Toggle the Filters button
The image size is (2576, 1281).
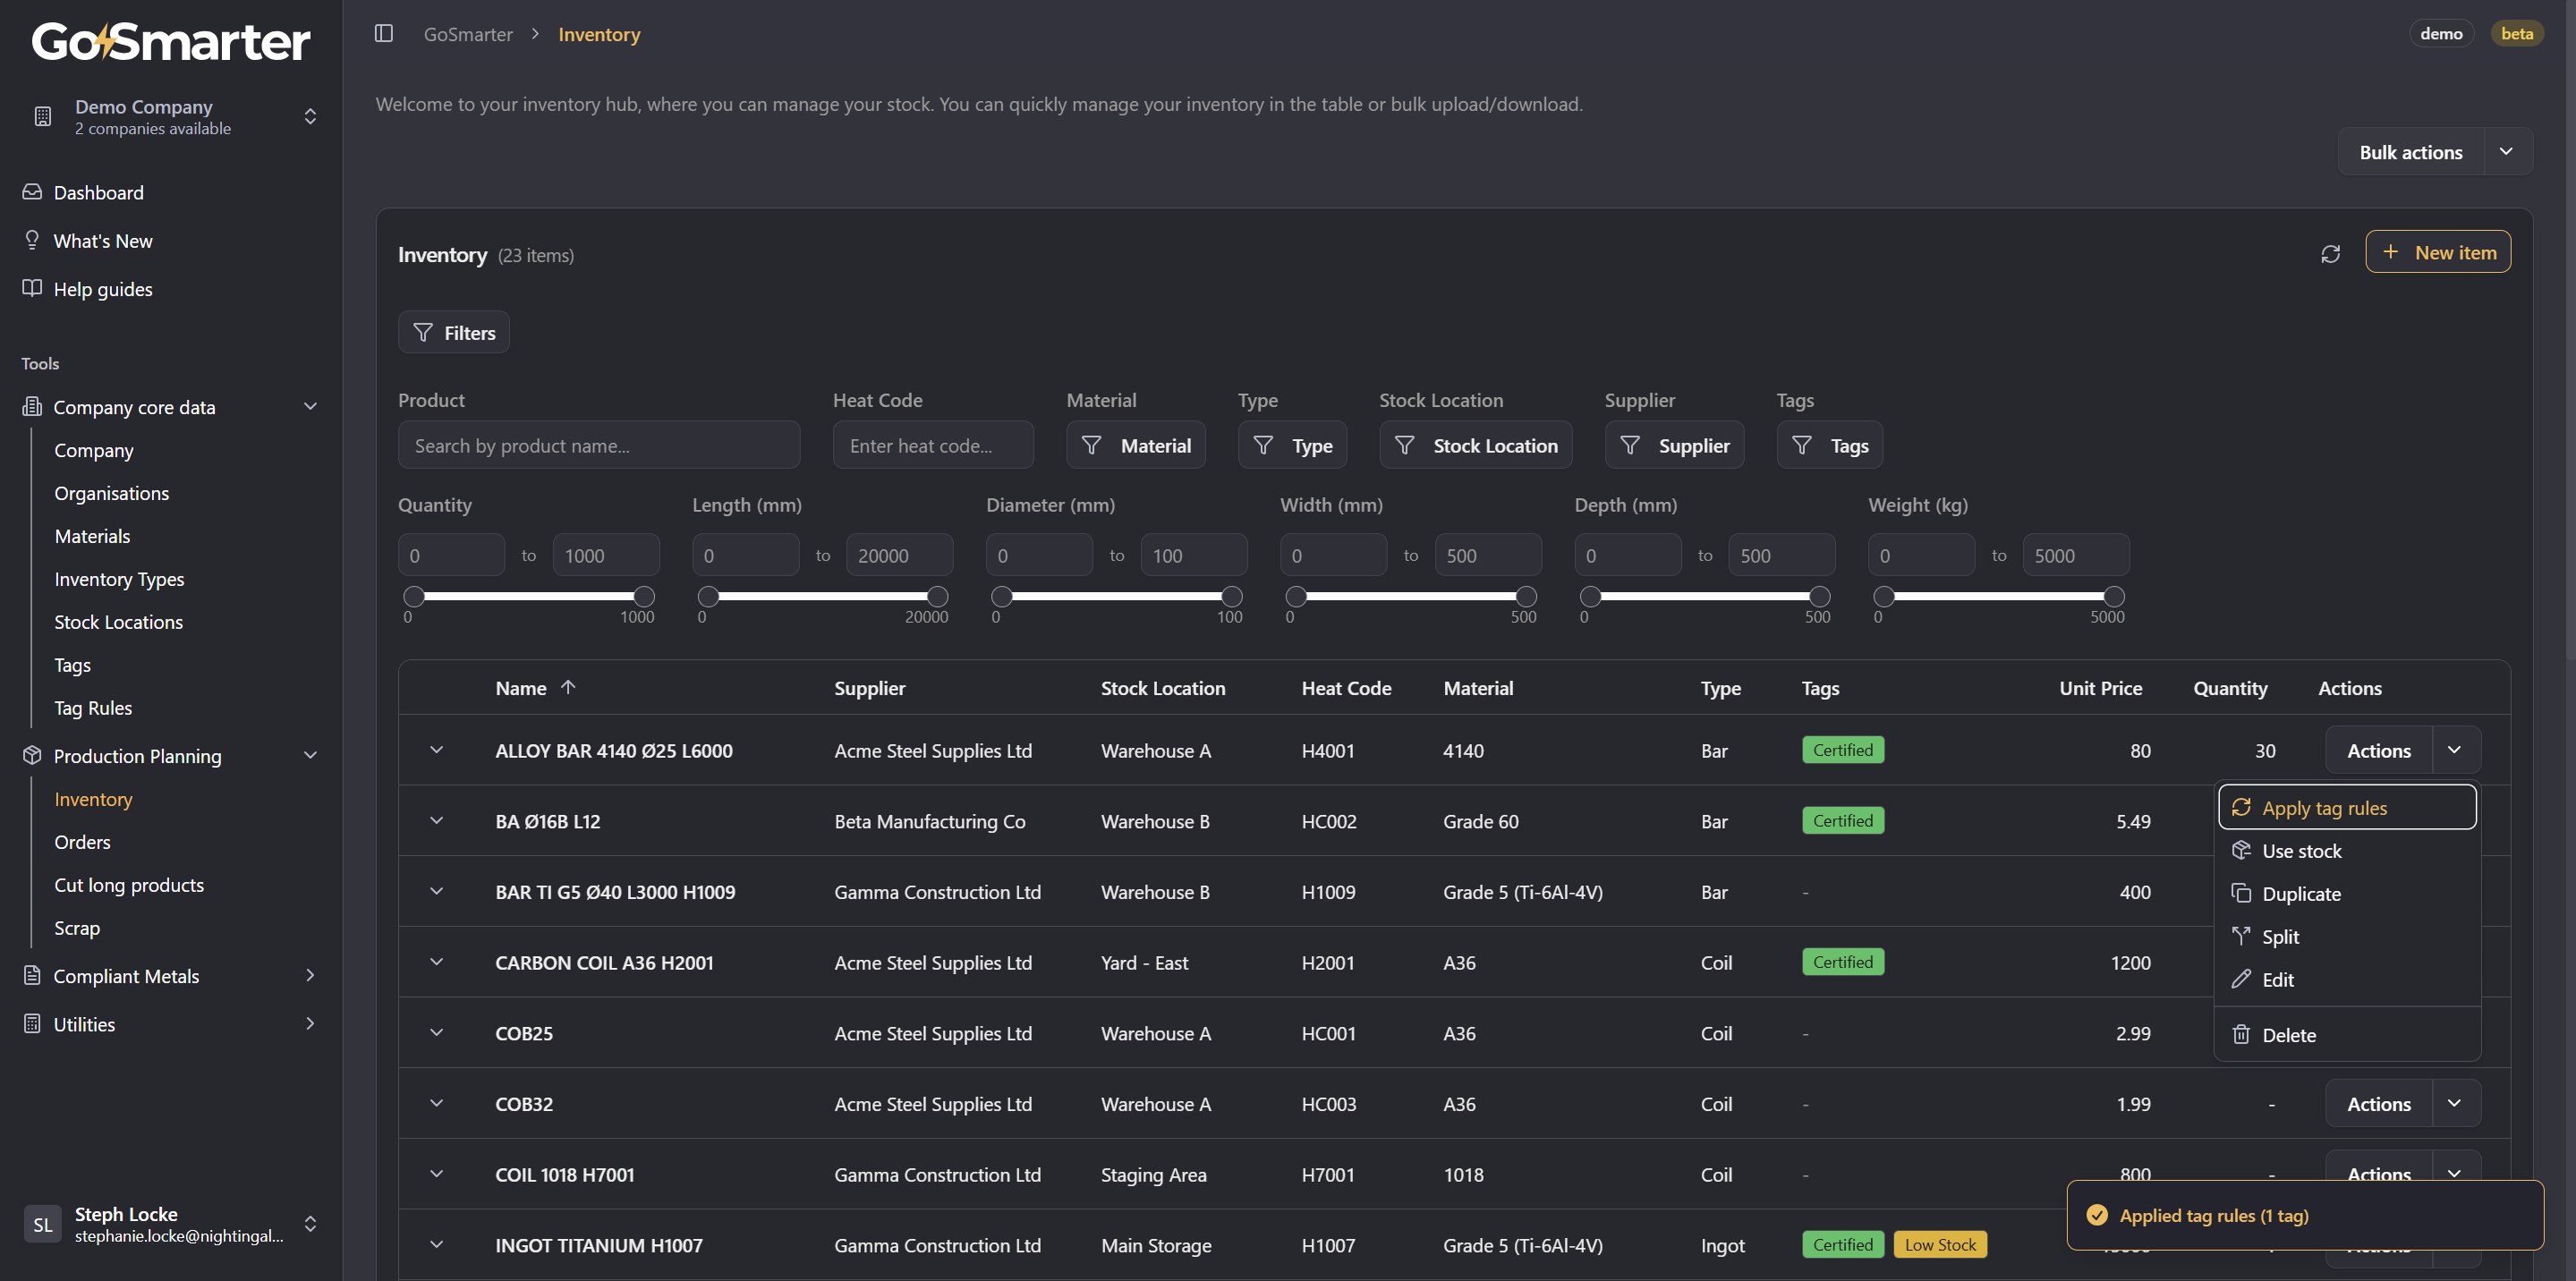(454, 333)
